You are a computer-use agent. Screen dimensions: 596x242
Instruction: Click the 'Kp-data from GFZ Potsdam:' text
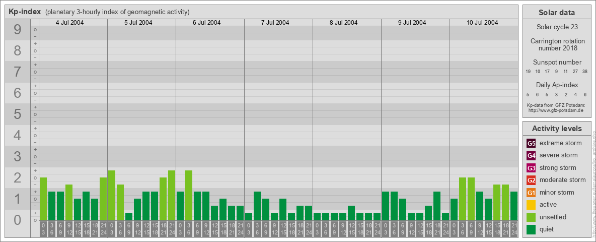click(x=557, y=105)
